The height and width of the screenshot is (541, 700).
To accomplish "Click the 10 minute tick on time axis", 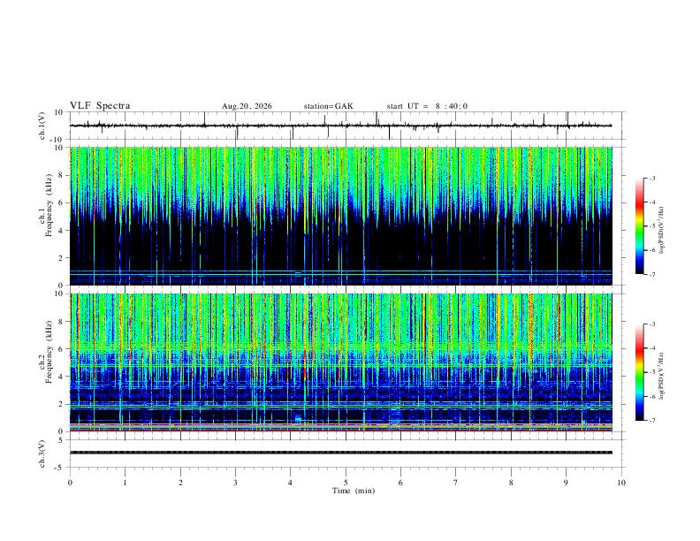I will pos(621,483).
